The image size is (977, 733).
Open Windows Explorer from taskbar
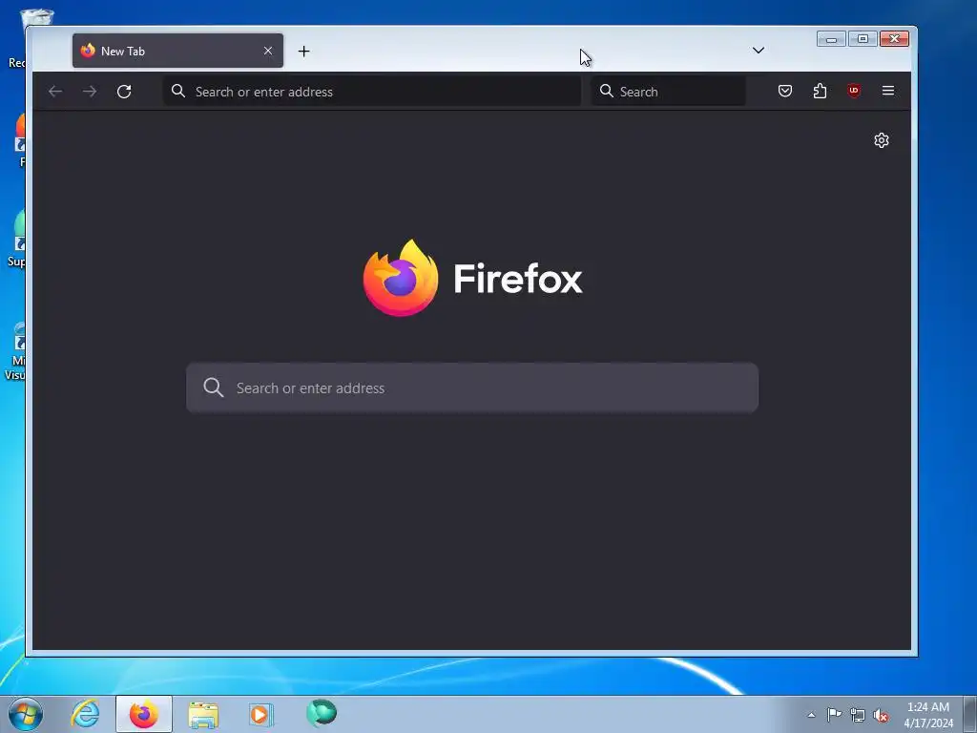pos(203,714)
